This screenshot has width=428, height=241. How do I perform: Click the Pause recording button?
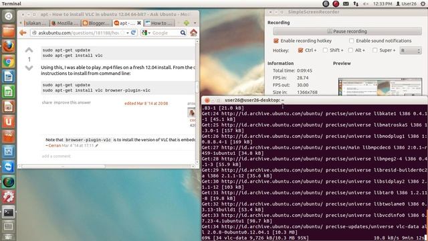pos(347,31)
